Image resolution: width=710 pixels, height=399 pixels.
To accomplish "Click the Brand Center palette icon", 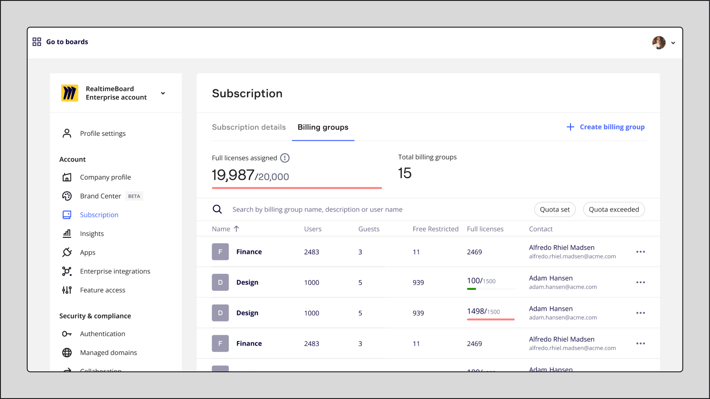I will tap(67, 196).
